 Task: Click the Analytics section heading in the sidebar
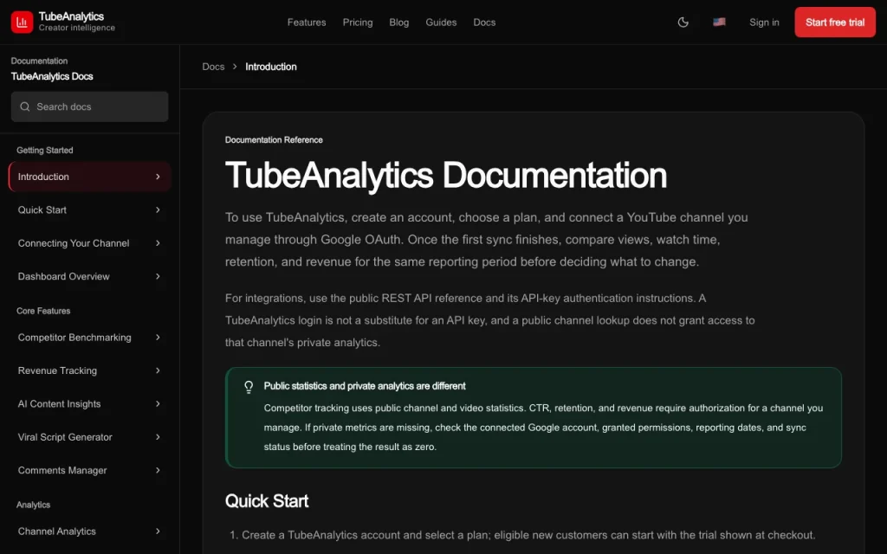(34, 505)
